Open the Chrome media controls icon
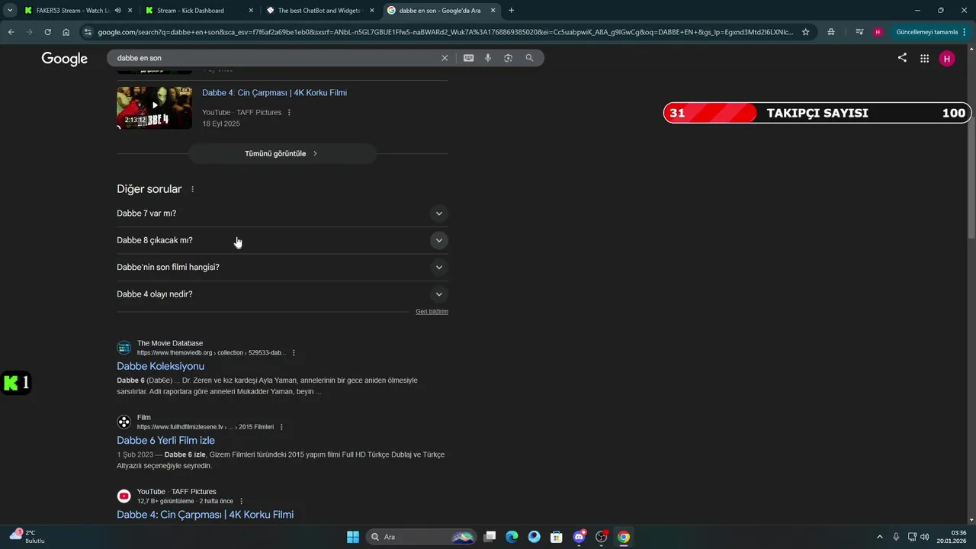The height and width of the screenshot is (549, 976). [x=859, y=32]
